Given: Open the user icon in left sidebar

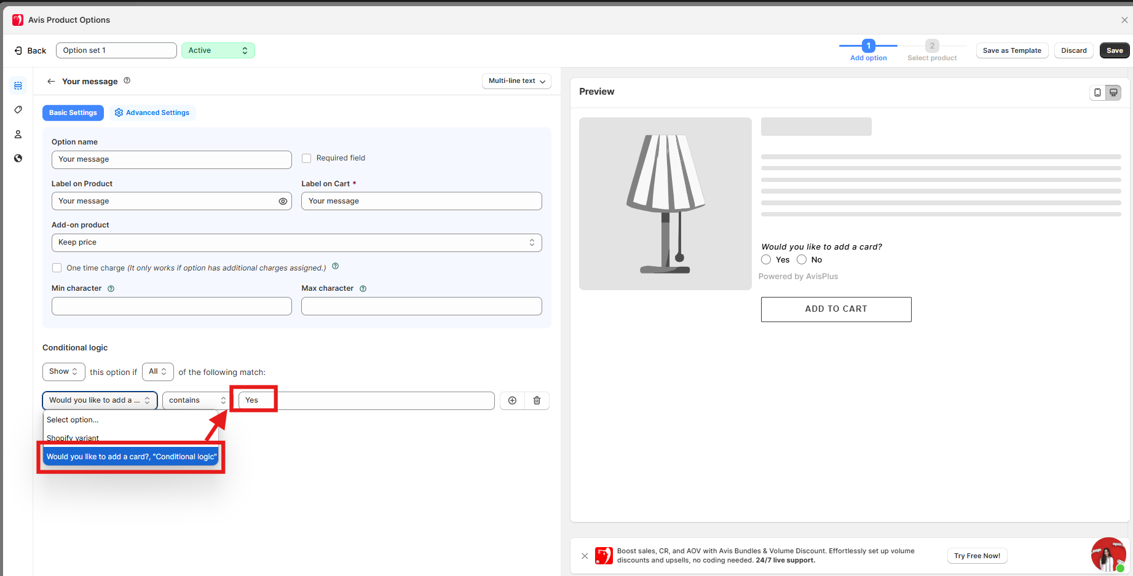Looking at the screenshot, I should [x=18, y=134].
